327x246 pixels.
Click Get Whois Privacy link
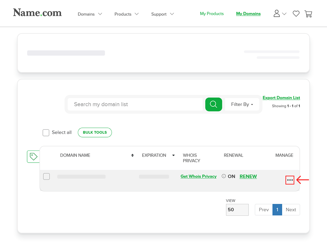click(x=198, y=176)
